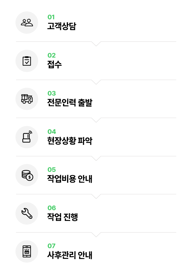192x276 pixels.
Task: Click the down chevron below 작업 진행
Action: (96, 235)
